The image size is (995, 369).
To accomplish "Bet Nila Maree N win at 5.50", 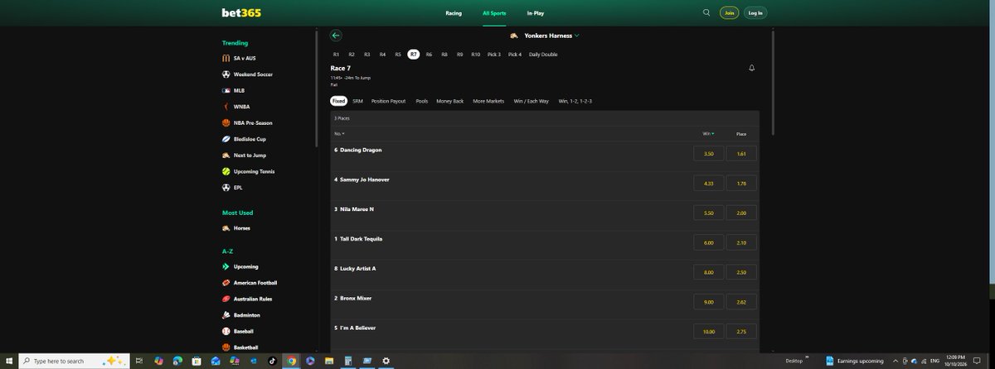I will click(708, 213).
